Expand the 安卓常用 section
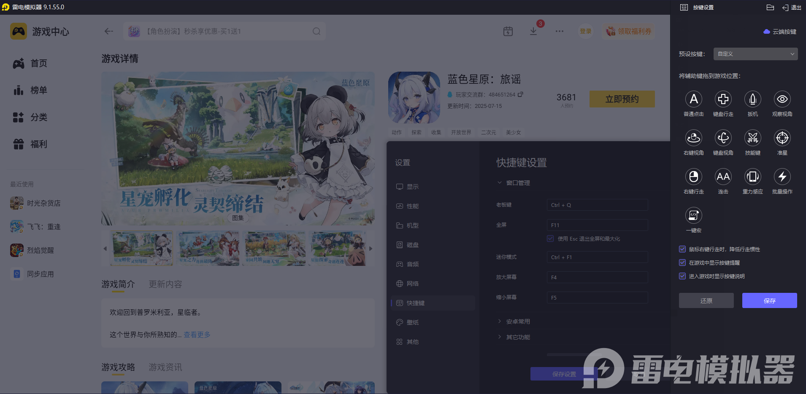Viewport: 806px width, 394px height. pos(518,321)
